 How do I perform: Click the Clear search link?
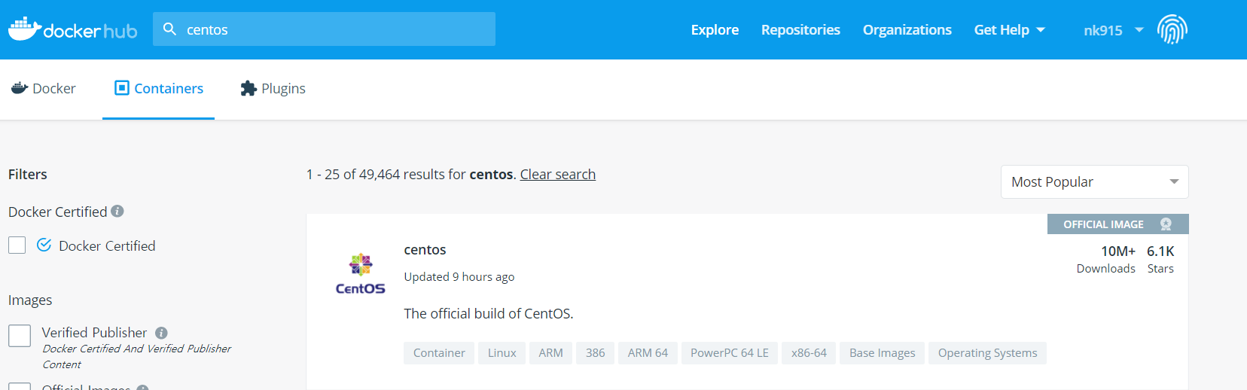[x=557, y=175]
